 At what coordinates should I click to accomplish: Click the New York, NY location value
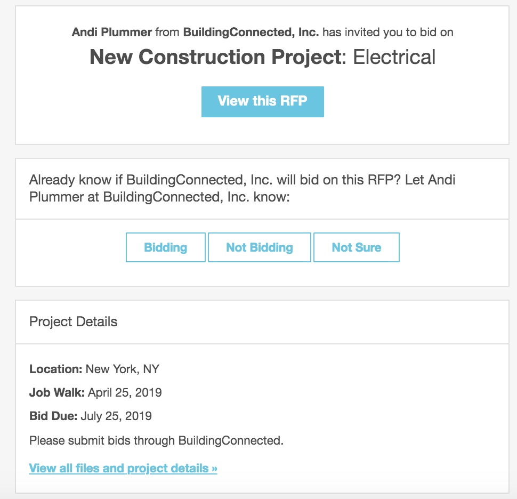coord(123,369)
